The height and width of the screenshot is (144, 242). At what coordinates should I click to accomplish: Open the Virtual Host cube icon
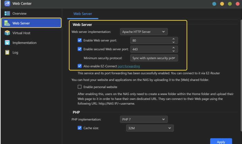pyautogui.click(x=7, y=33)
